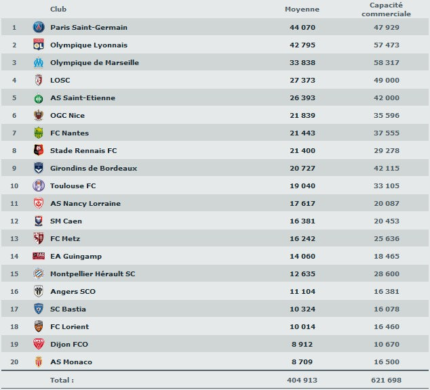
Task: Click the FC Nantes yellow badge
Action: pos(38,133)
